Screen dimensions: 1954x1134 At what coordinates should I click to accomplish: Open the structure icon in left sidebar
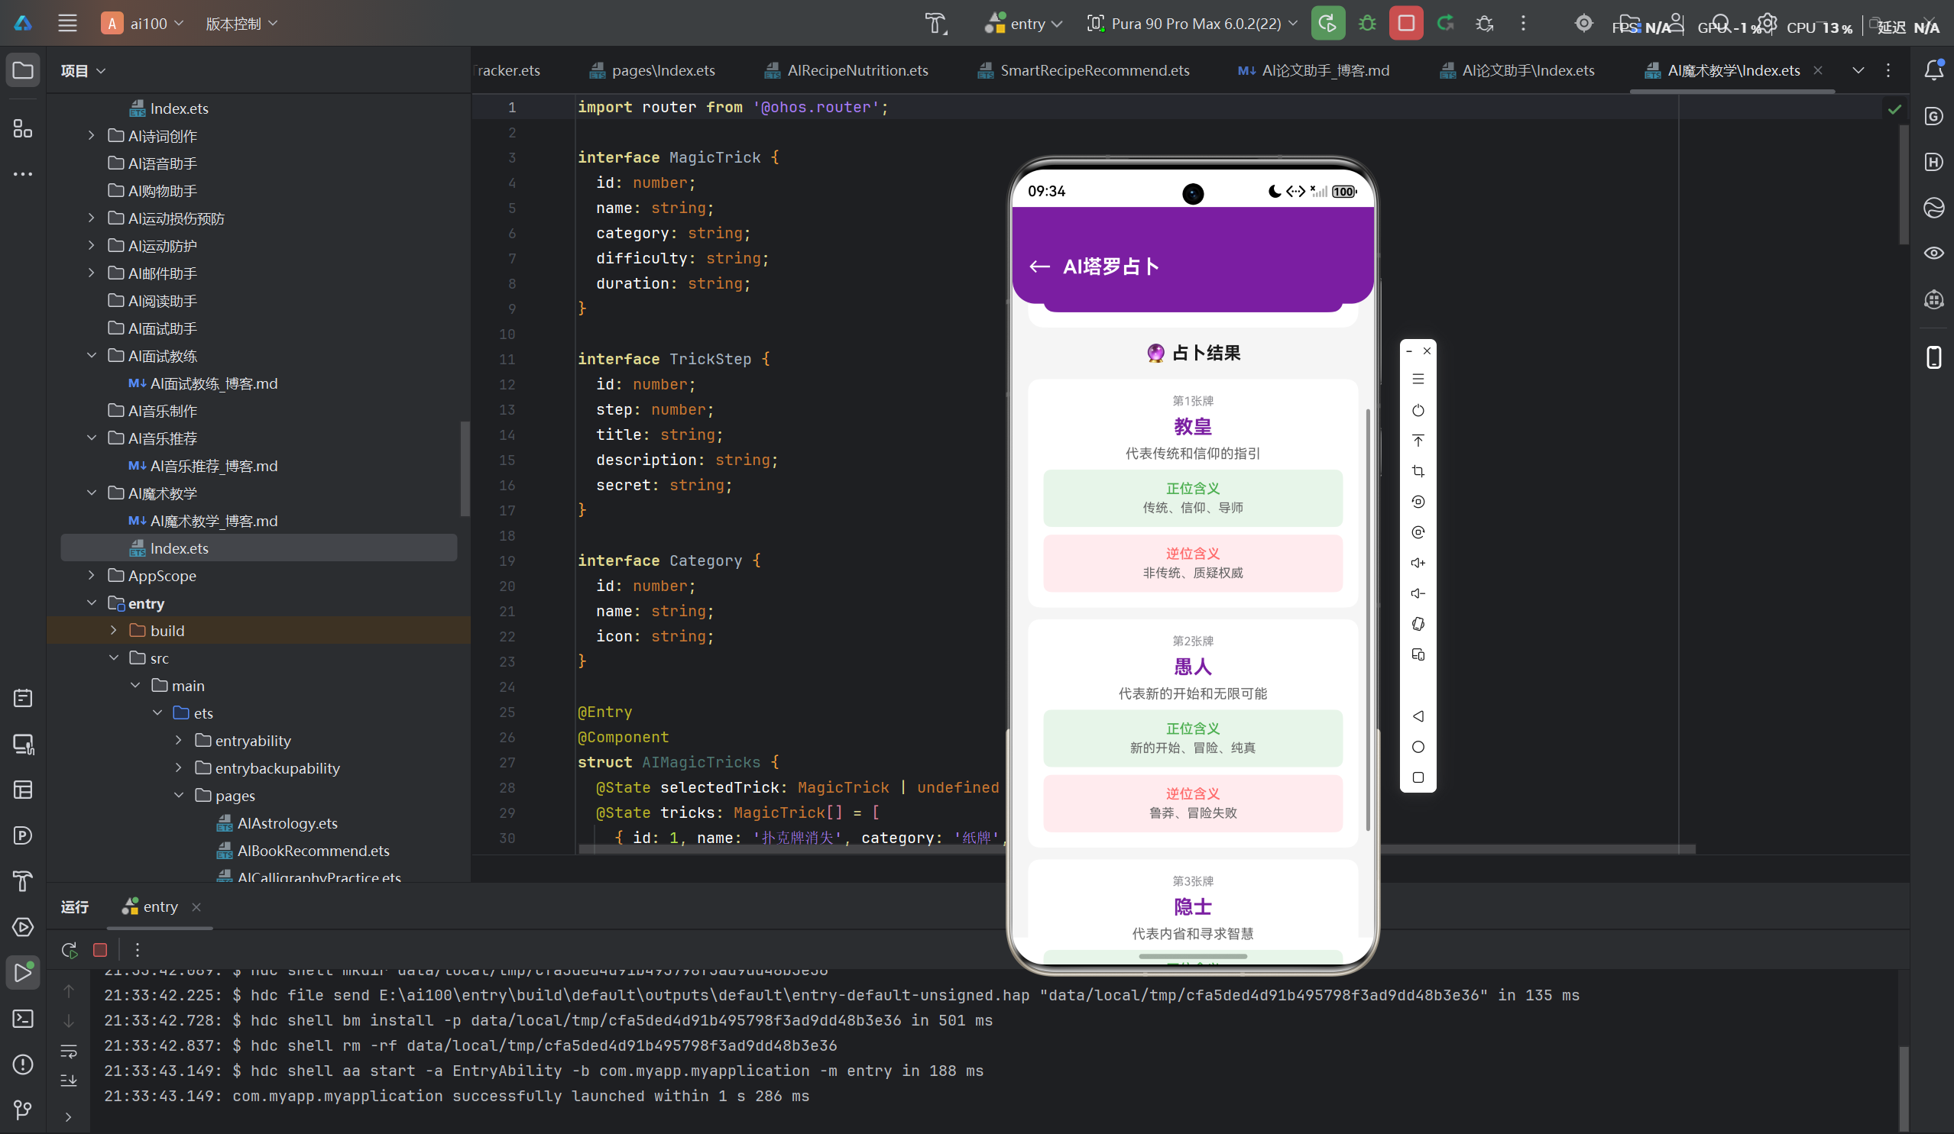pyautogui.click(x=23, y=128)
